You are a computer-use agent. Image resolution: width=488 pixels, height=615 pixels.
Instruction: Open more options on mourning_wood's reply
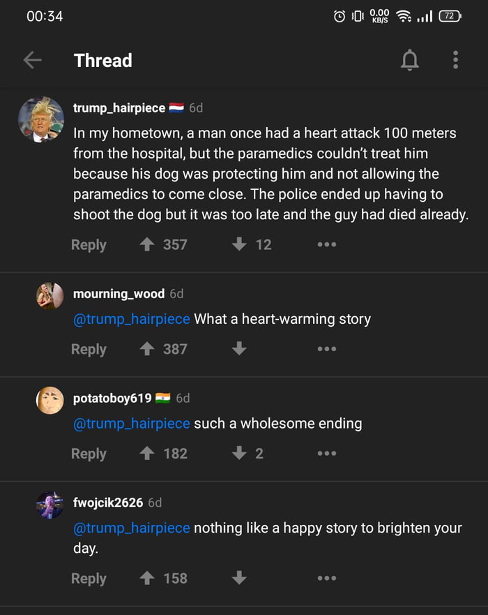(326, 349)
